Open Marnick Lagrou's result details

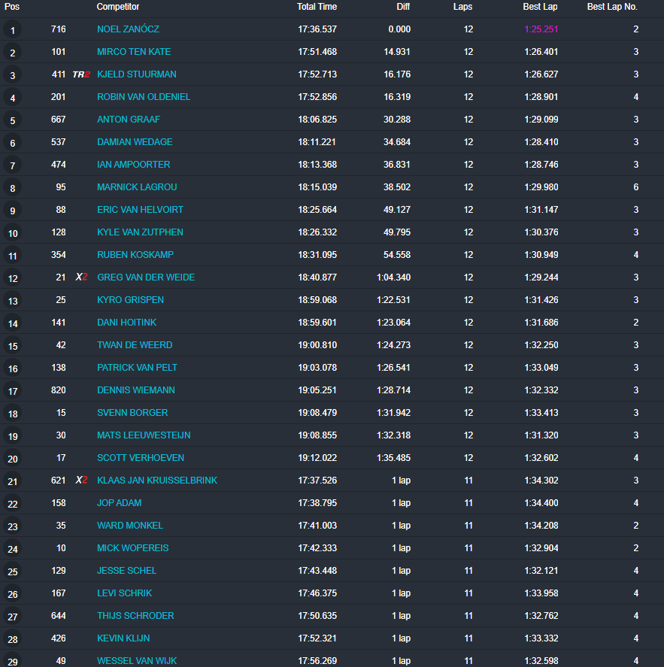pyautogui.click(x=137, y=187)
